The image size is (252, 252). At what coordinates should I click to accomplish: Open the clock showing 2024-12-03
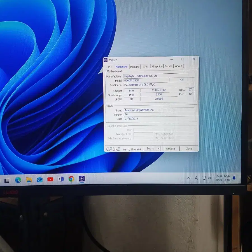pyautogui.click(x=223, y=178)
